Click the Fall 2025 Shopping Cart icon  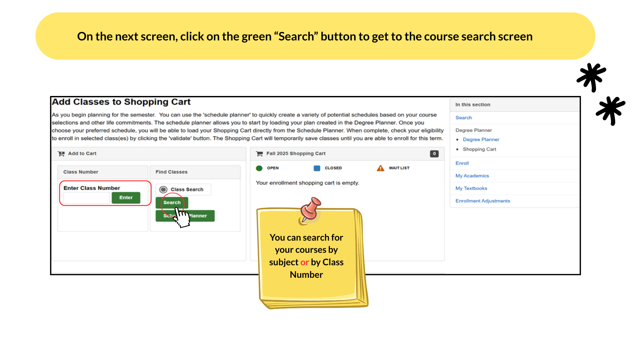click(x=259, y=154)
